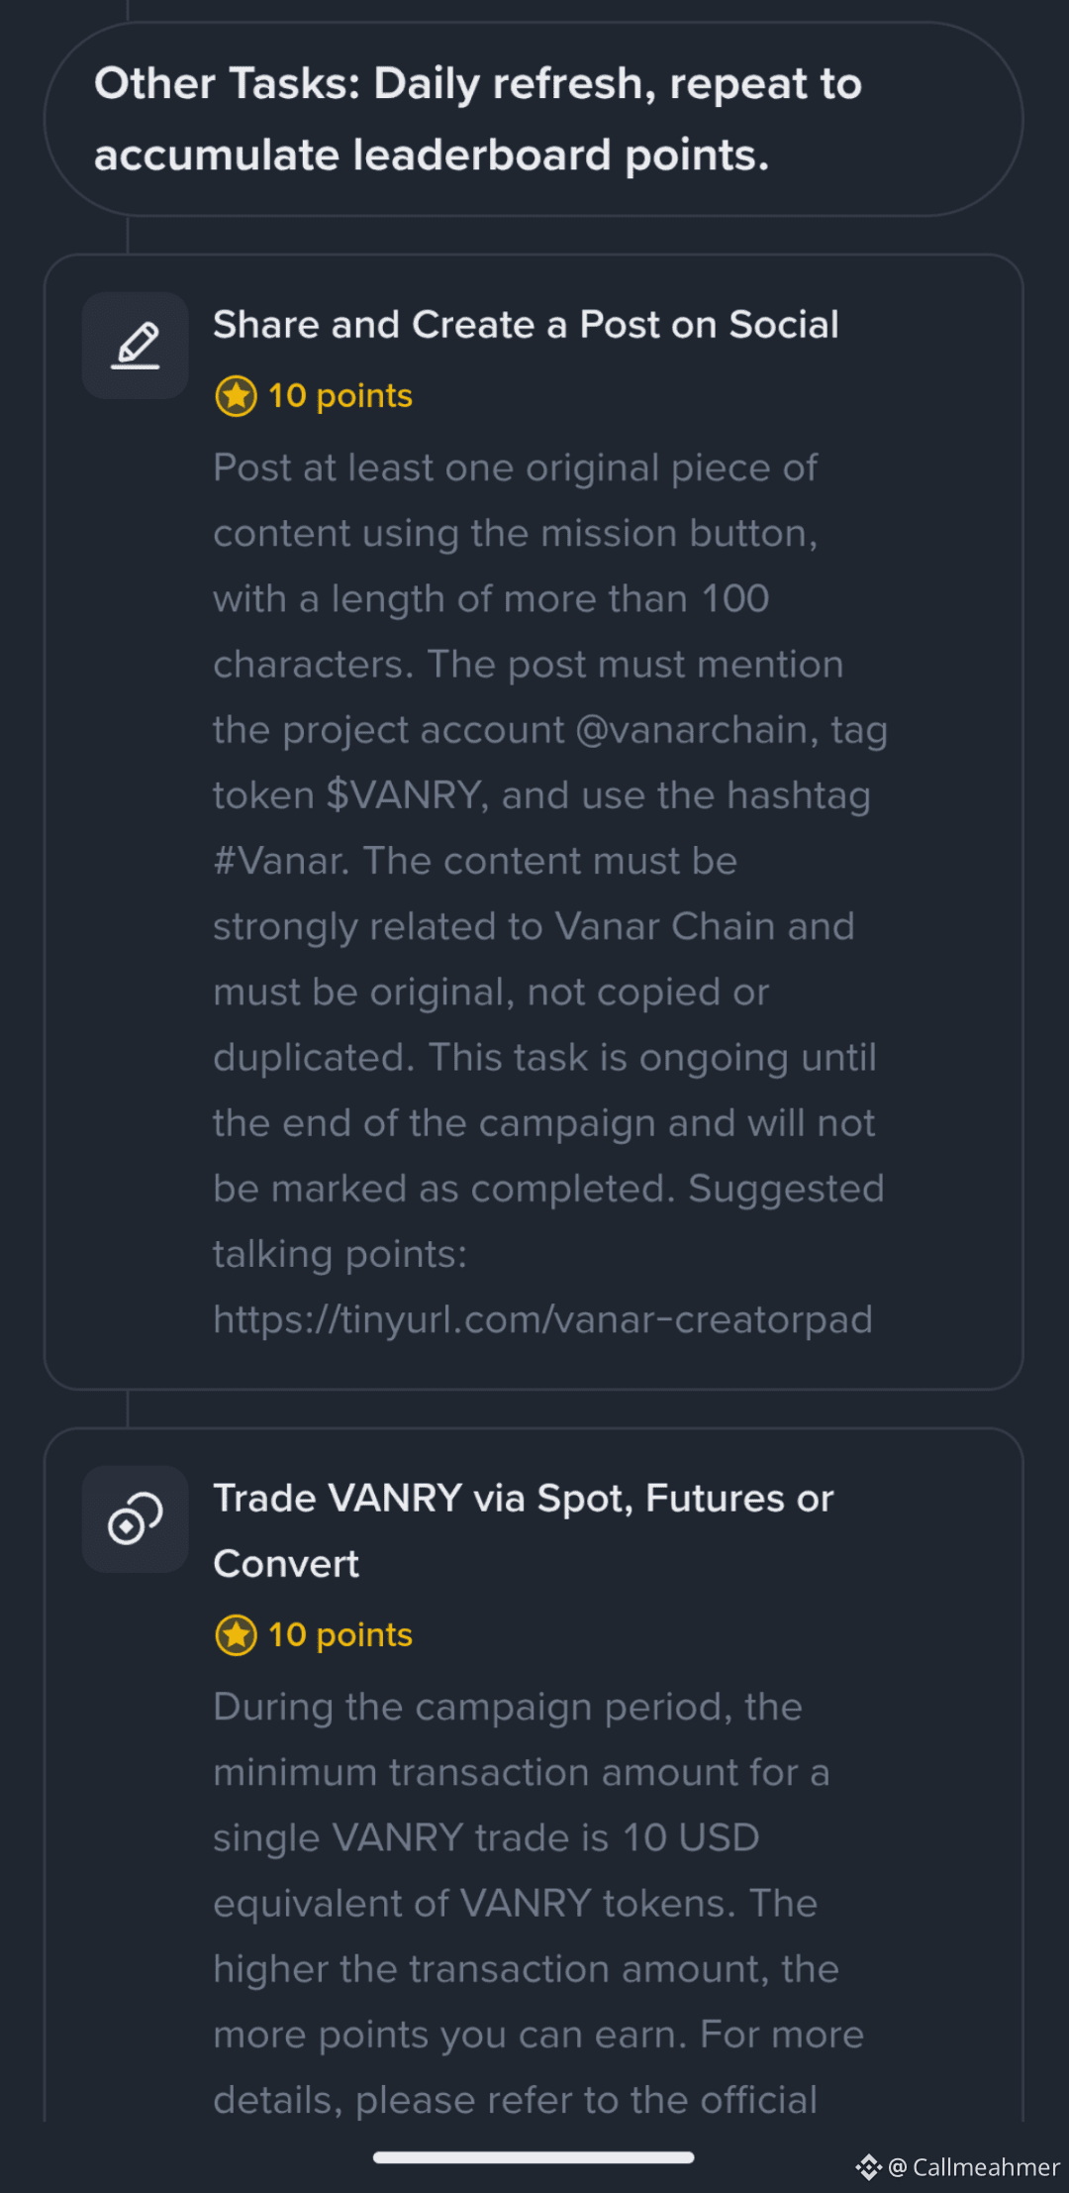Tap the coin swap icon for Trade VANRY
Viewport: 1069px width, 2193px height.
[x=136, y=1518]
